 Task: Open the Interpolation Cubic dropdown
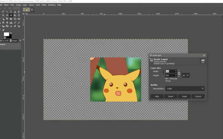coord(185,88)
